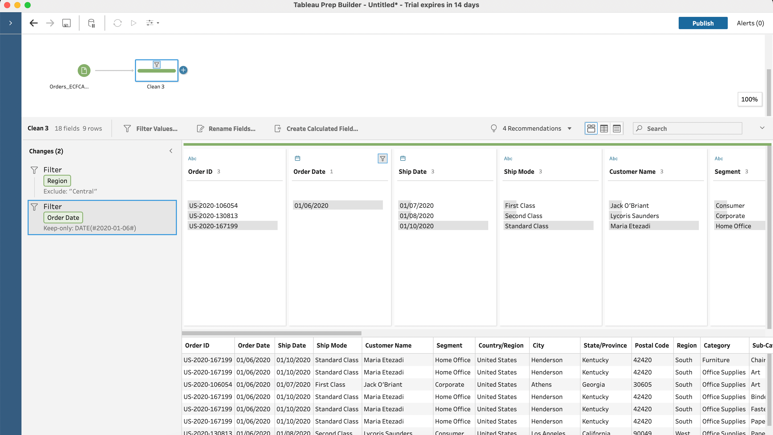Open the Clean 3 tab
This screenshot has width=773, height=435.
[37, 128]
